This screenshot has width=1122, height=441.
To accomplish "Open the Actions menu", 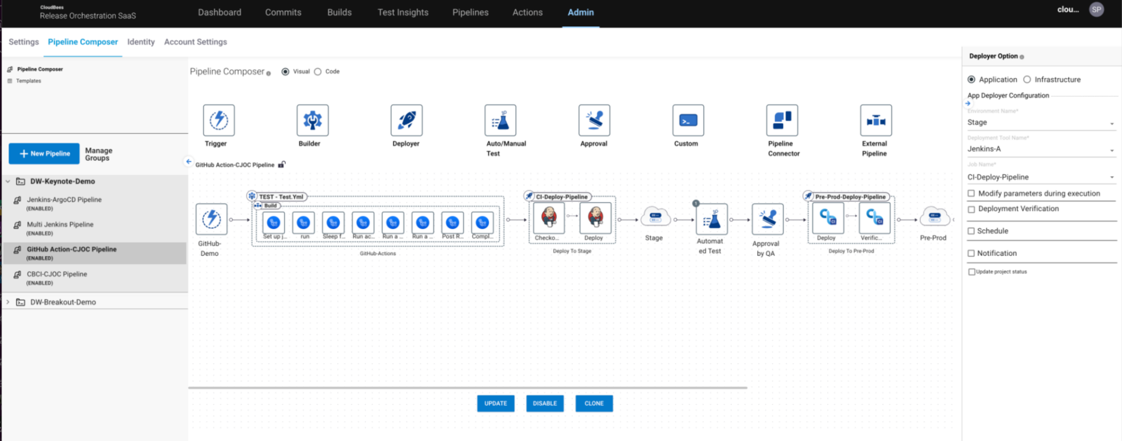I will (x=528, y=12).
